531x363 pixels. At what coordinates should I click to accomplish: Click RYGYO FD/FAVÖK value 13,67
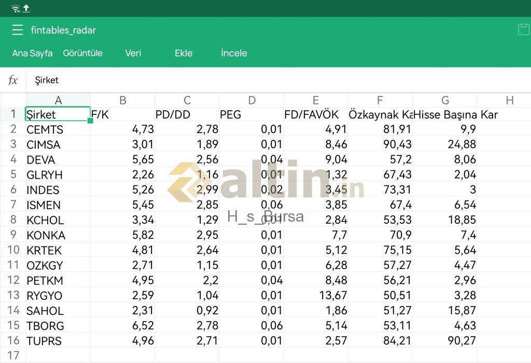pos(316,295)
